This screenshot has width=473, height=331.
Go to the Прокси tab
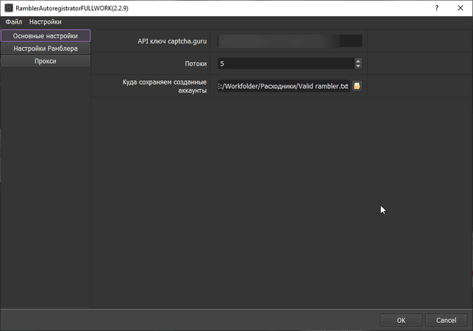[x=45, y=61]
